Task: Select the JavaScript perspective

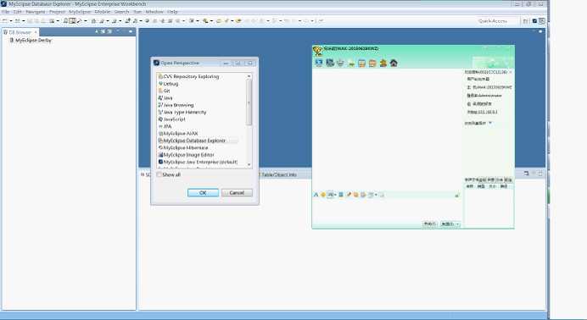Action: (172, 119)
